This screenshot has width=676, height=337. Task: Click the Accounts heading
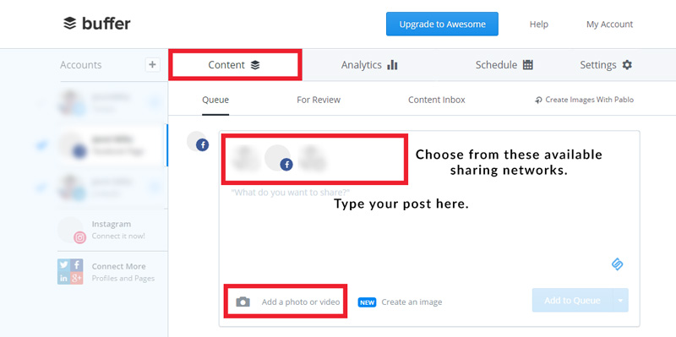click(x=80, y=65)
